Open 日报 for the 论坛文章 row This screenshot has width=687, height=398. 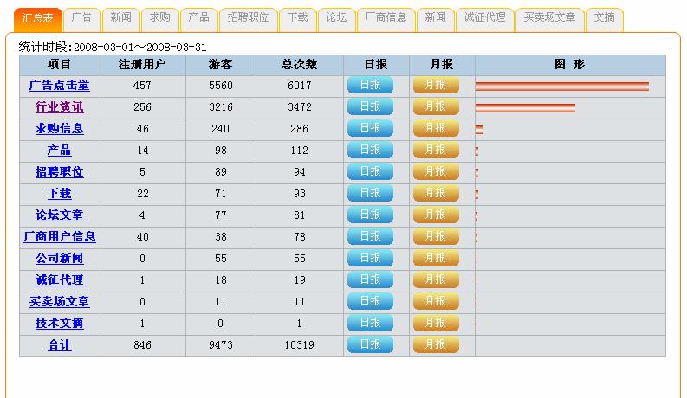(x=370, y=215)
